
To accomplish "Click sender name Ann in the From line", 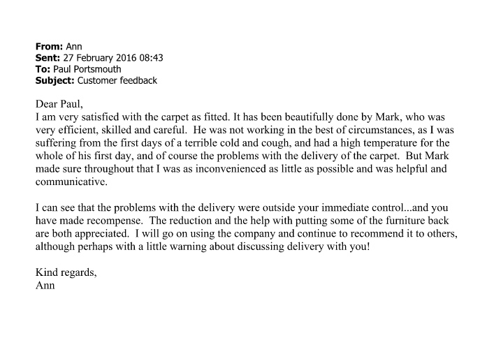I will point(74,47).
